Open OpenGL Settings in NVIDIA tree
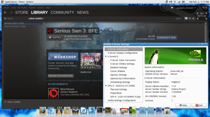210x117 pixels. coord(118,75)
